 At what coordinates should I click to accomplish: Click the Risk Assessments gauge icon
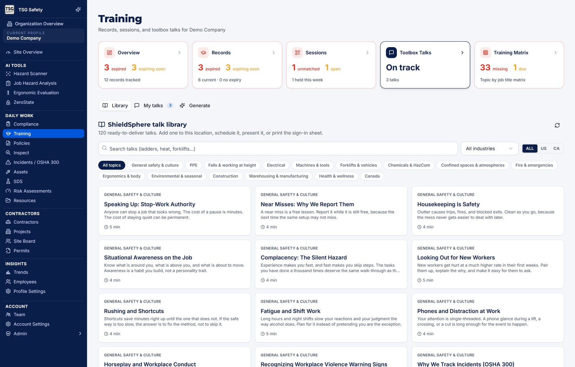coord(8,191)
